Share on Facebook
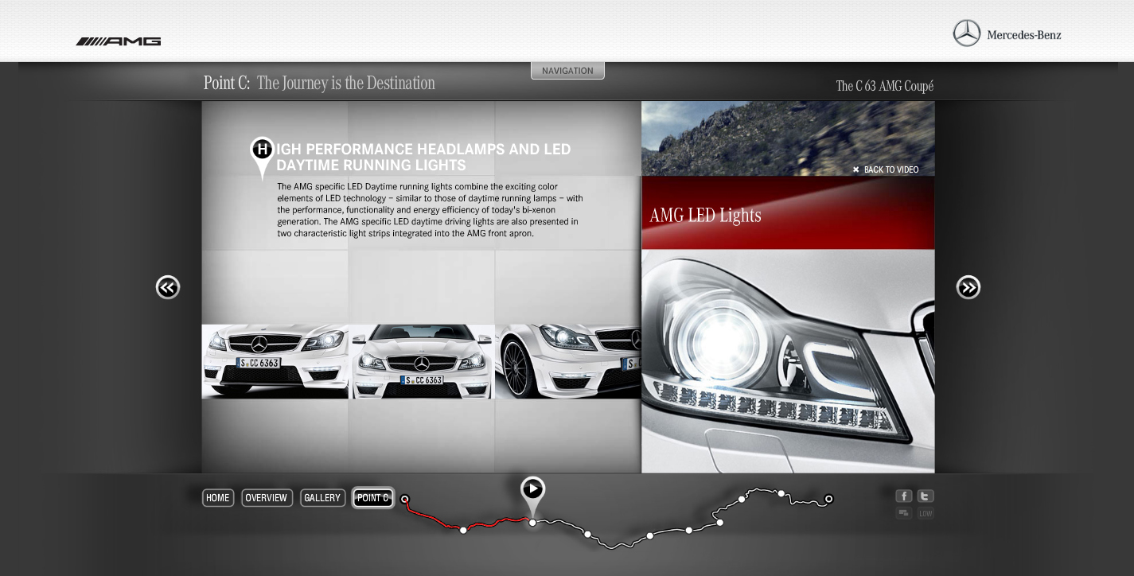The image size is (1134, 576). click(903, 496)
